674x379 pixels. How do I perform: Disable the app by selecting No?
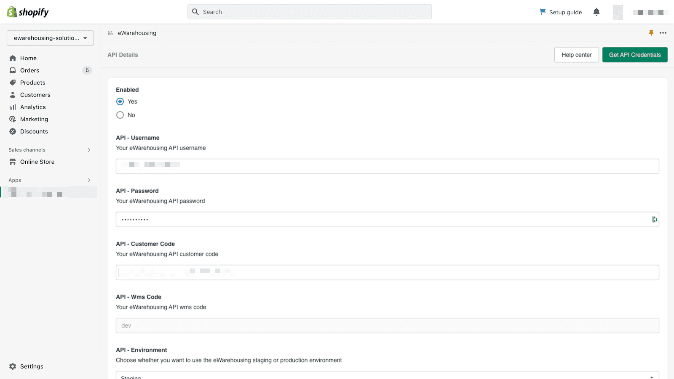[120, 115]
